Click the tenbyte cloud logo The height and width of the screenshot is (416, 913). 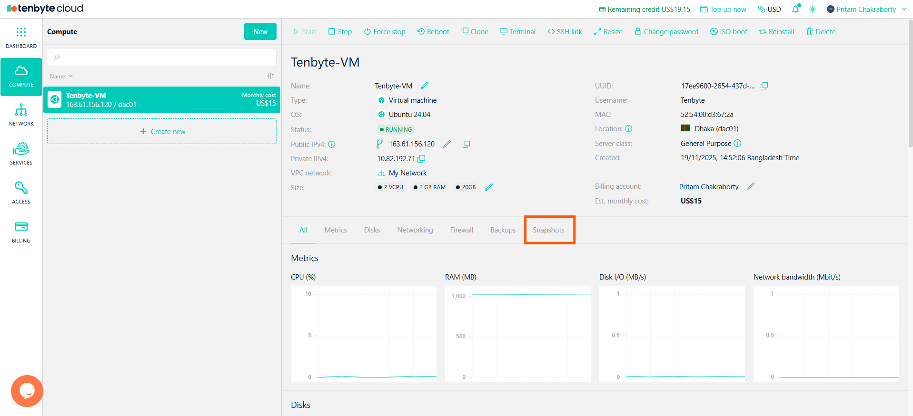point(45,9)
